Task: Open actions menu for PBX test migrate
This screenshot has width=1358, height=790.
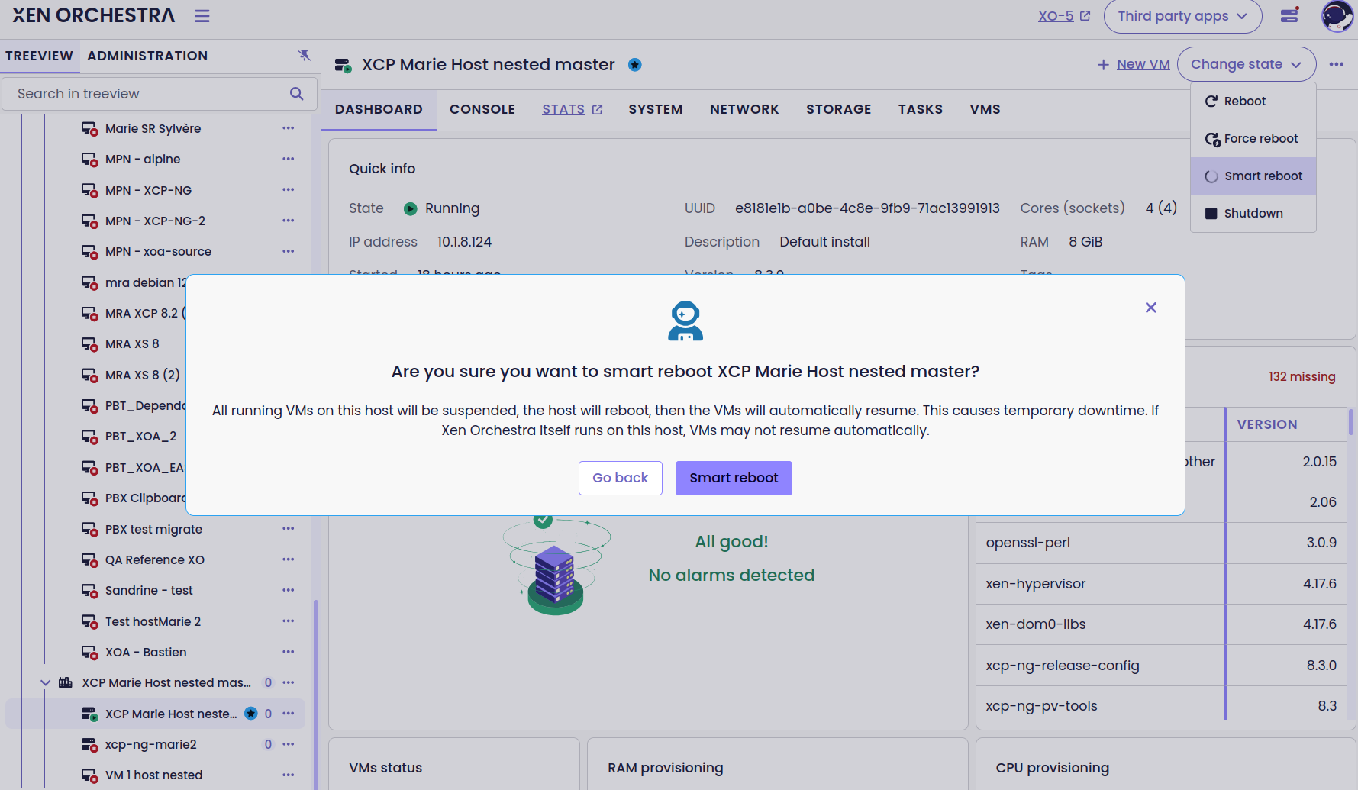Action: point(288,529)
